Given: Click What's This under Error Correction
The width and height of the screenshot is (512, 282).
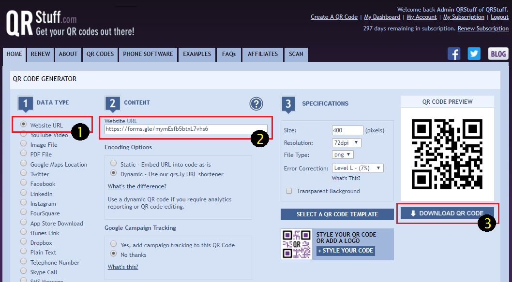Looking at the screenshot, I should click(346, 178).
